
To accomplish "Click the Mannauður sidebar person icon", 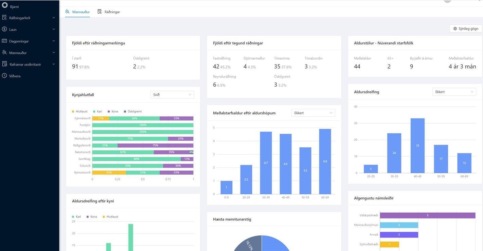I will 4,53.
